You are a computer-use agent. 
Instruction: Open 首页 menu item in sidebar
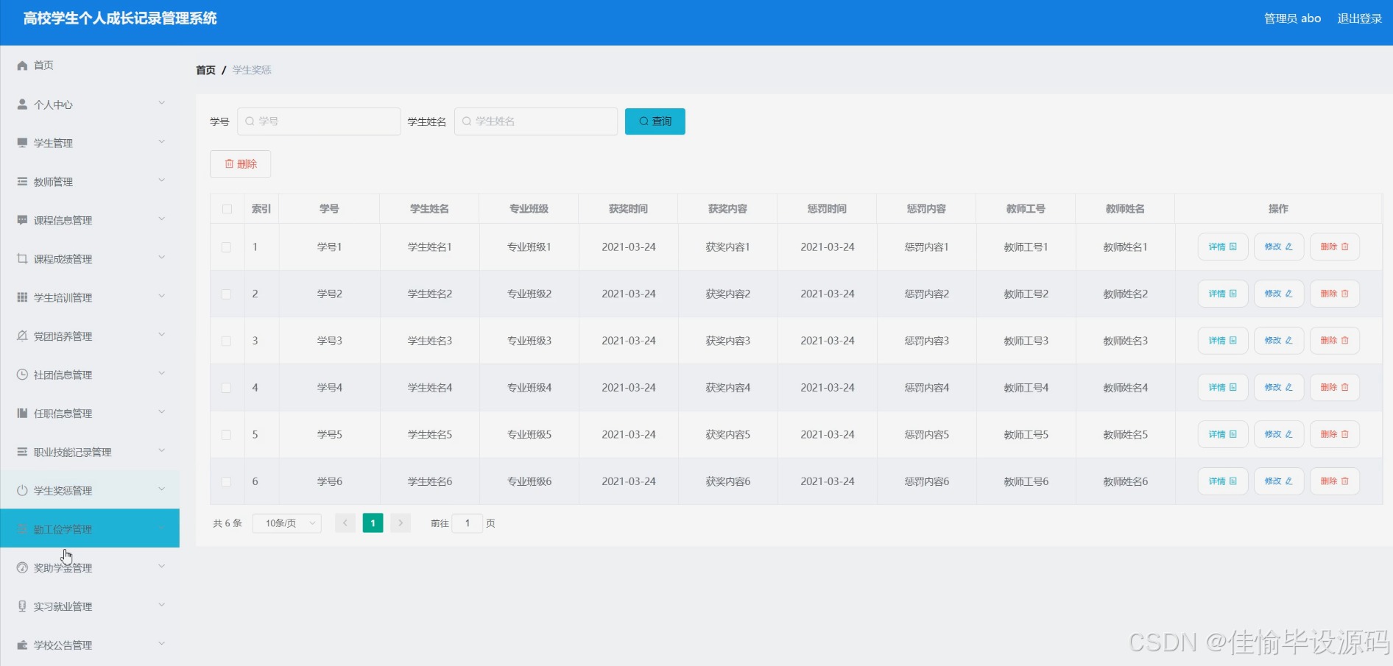tap(90, 65)
